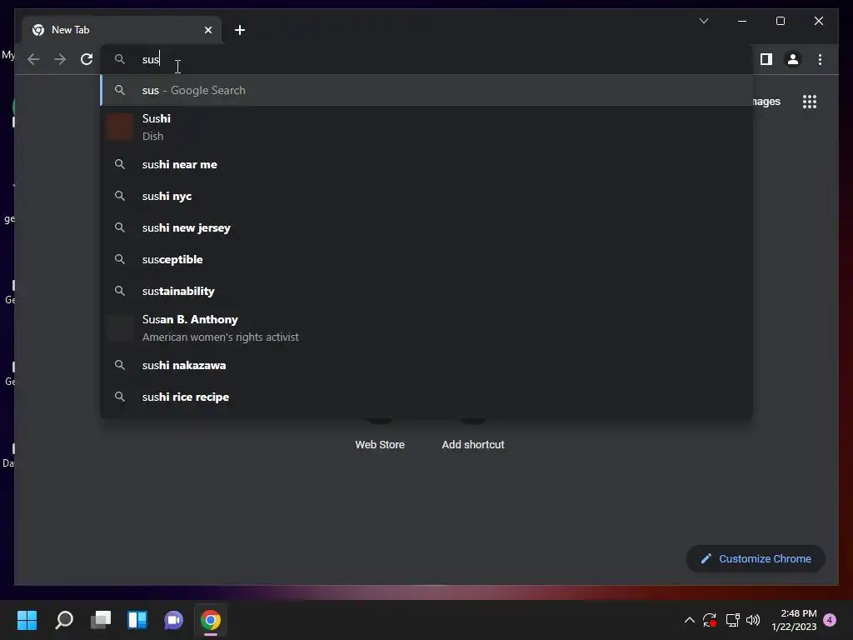Open the clock showing 2:48 PM

point(794,620)
